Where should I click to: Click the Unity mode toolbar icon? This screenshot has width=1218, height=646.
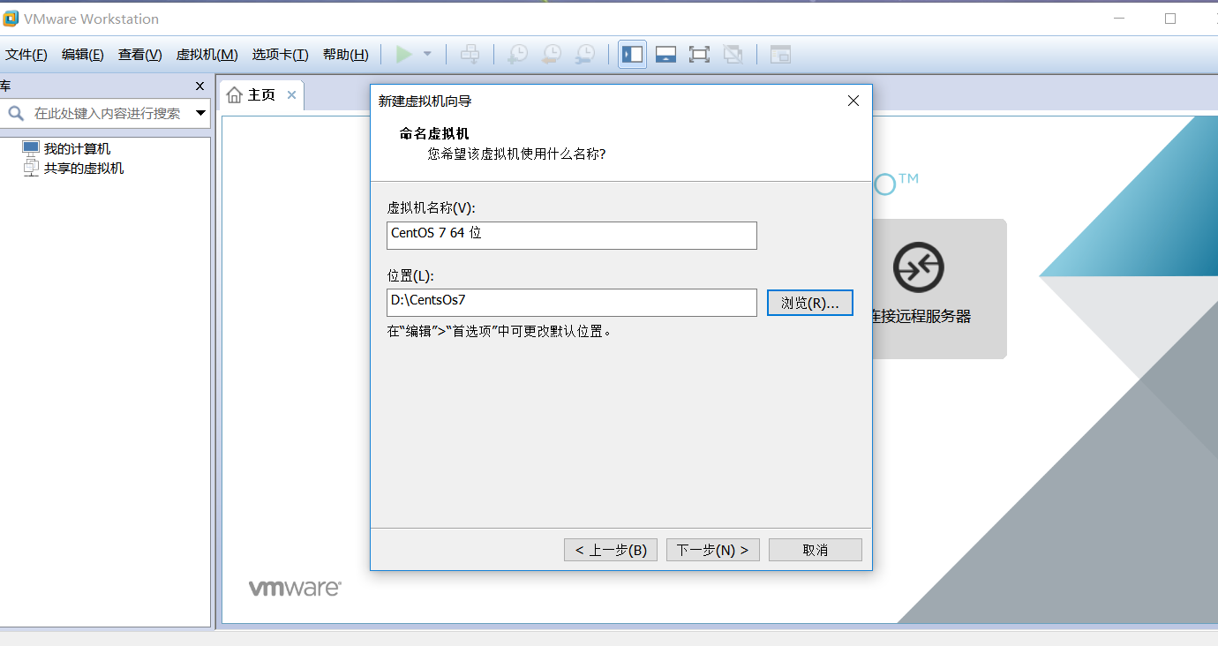click(x=733, y=55)
